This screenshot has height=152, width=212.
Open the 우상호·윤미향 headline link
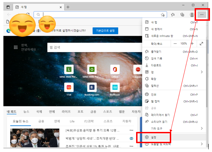tap(92, 130)
